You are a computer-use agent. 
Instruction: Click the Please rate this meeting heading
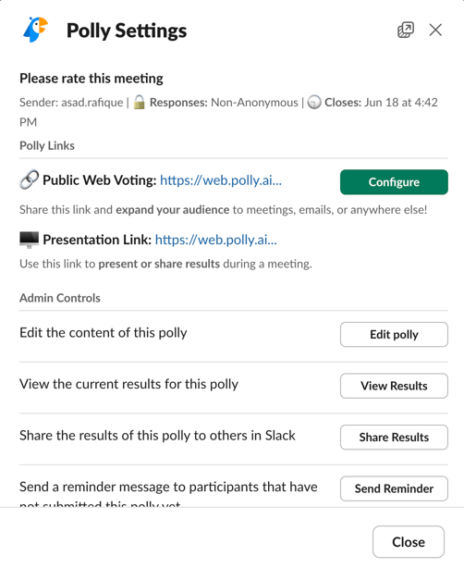click(92, 79)
